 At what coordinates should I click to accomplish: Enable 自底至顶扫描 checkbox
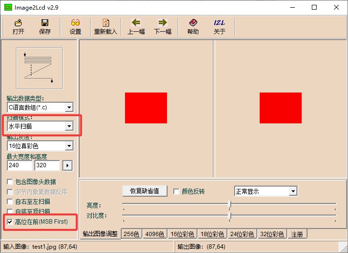point(10,211)
